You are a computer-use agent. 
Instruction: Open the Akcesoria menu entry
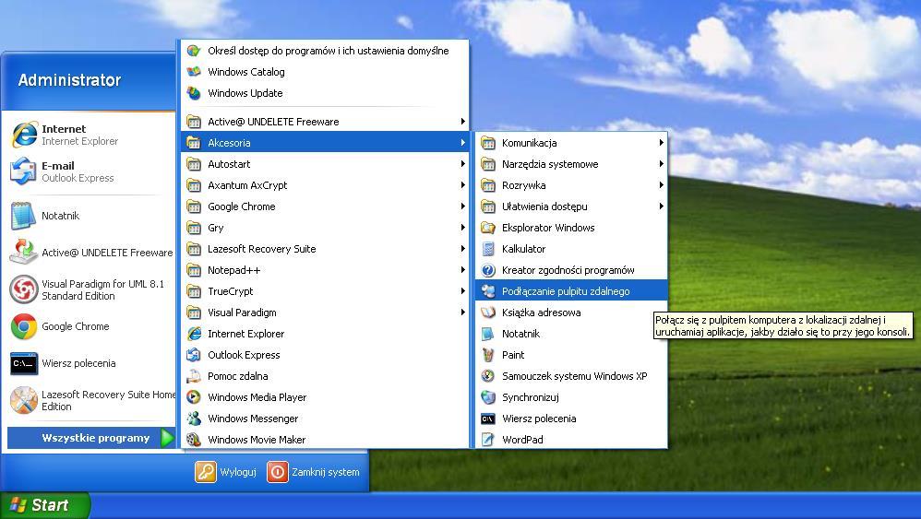coord(325,143)
